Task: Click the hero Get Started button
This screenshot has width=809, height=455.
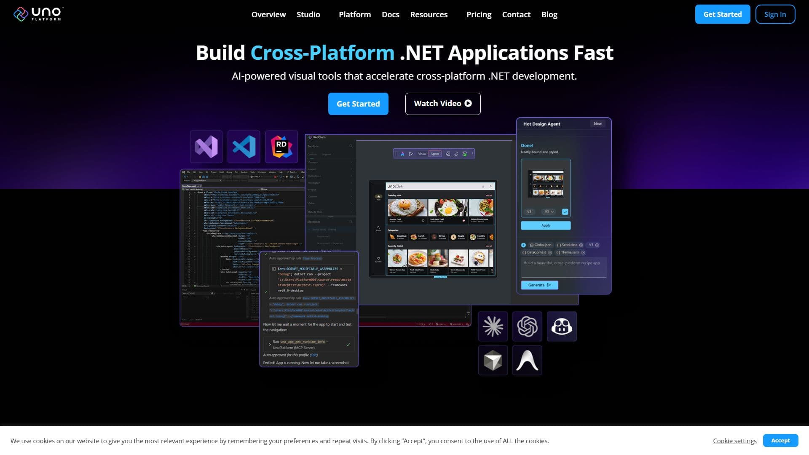Action: coord(358,104)
